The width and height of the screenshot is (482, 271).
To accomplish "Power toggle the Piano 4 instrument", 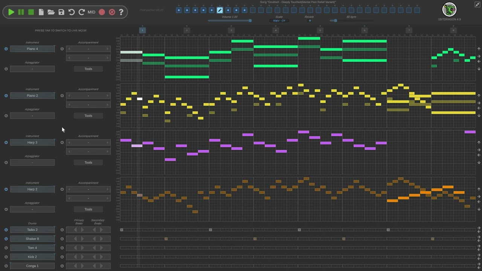I will (6, 49).
